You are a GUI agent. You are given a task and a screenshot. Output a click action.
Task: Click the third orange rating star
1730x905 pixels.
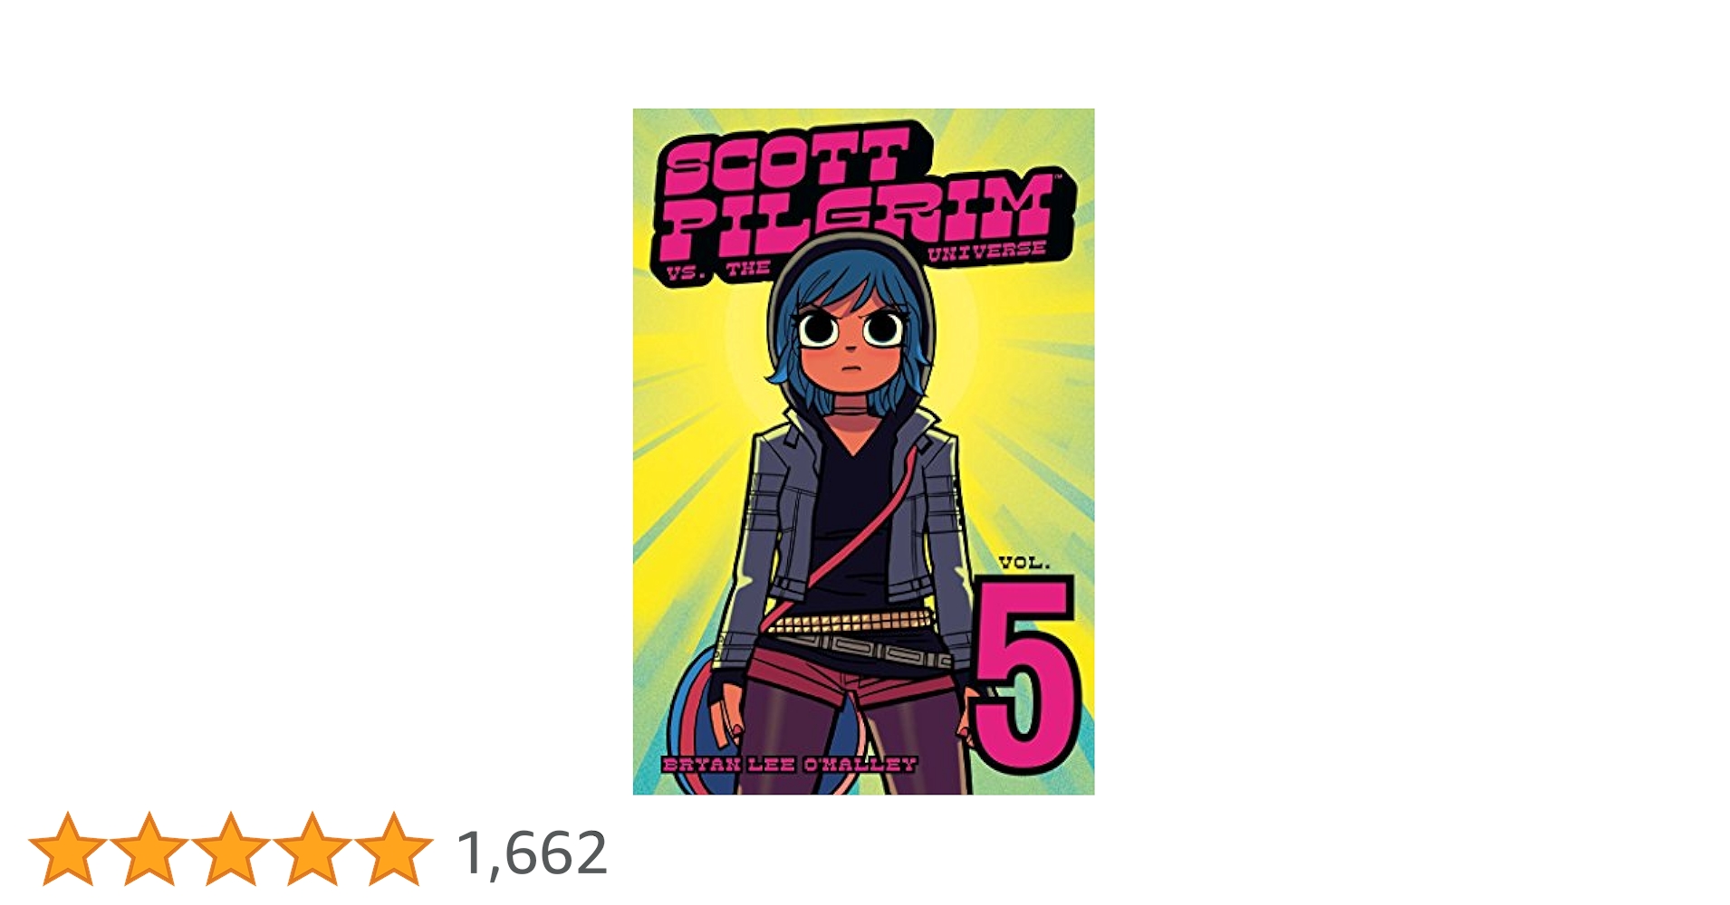click(230, 849)
